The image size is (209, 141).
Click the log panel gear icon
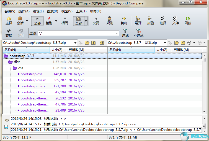click(x=7, y=120)
